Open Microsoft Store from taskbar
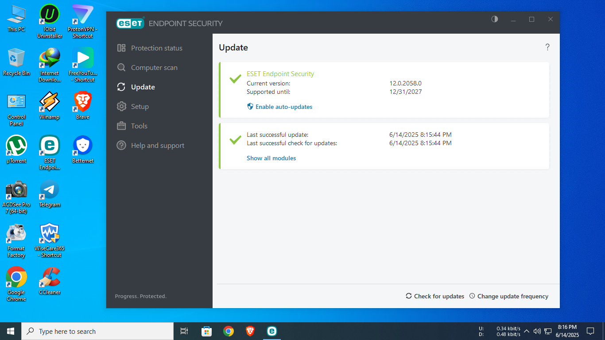 tap(206, 331)
